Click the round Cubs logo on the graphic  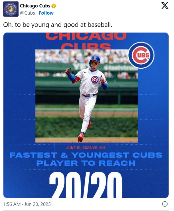(x=141, y=55)
